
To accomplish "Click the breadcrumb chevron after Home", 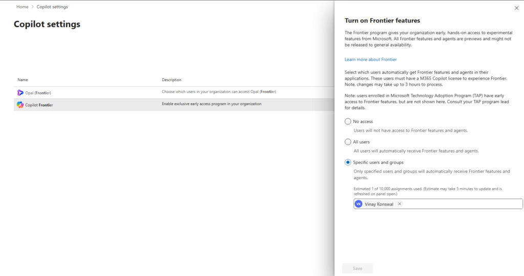I will (32, 7).
